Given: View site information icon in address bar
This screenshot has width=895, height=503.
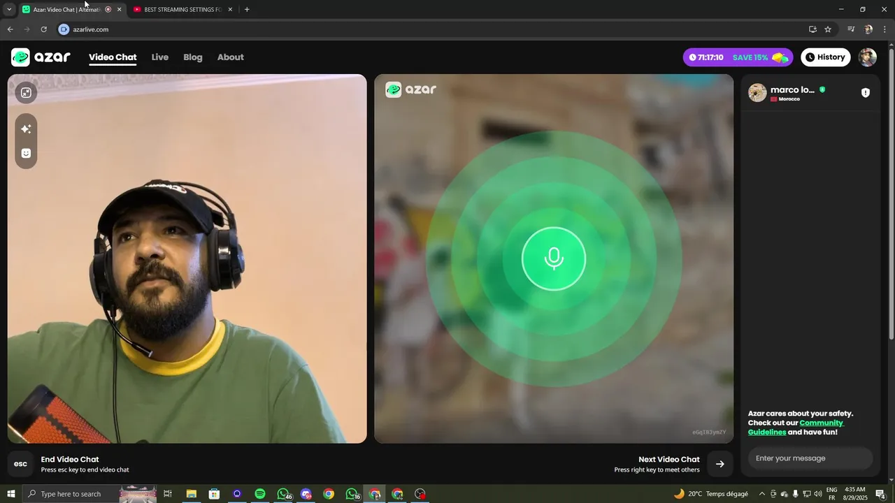Looking at the screenshot, I should coord(64,29).
